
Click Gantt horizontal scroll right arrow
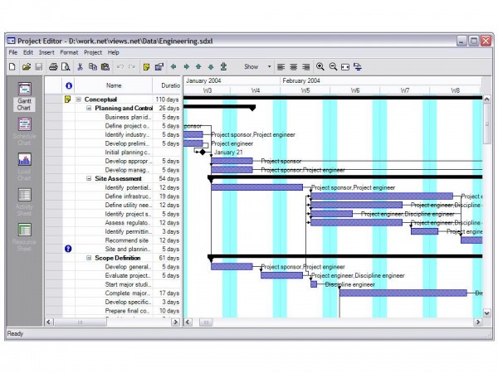tap(478, 322)
